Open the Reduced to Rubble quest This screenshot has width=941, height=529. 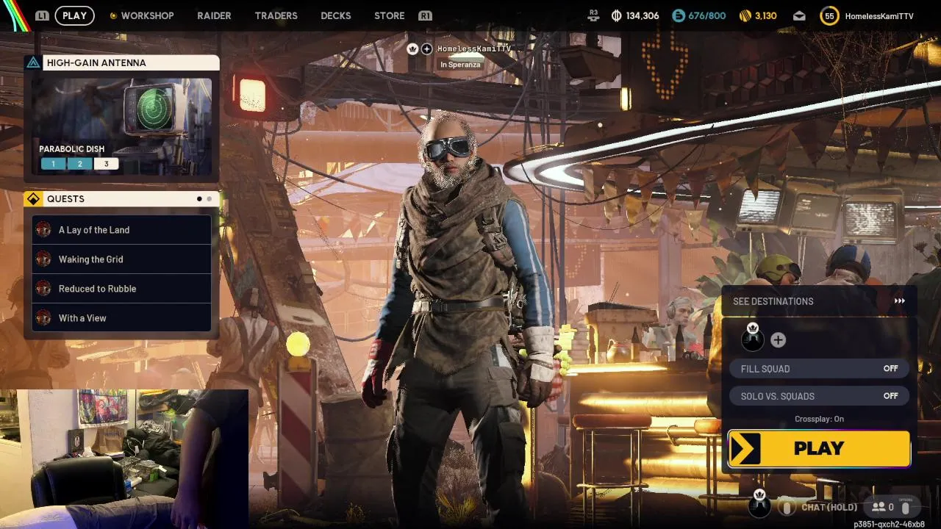(x=122, y=289)
